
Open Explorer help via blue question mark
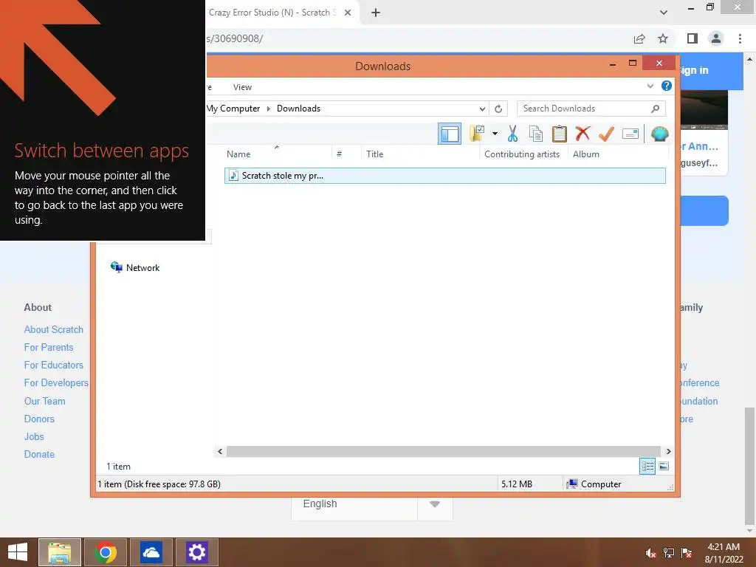click(x=667, y=86)
